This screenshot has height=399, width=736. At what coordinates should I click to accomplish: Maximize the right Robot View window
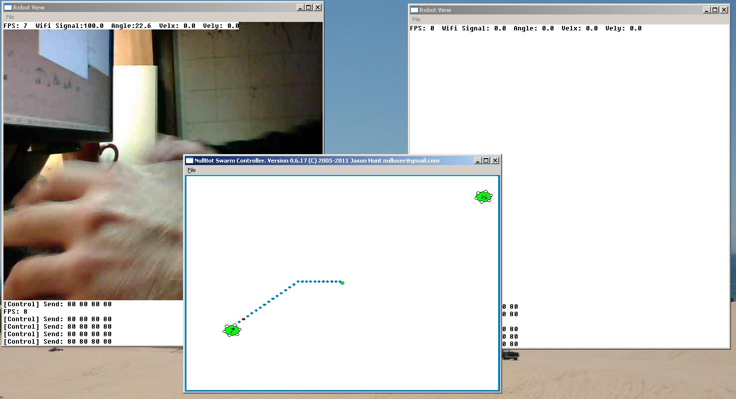(715, 10)
